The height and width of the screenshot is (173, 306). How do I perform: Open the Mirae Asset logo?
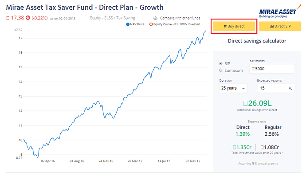(280, 12)
